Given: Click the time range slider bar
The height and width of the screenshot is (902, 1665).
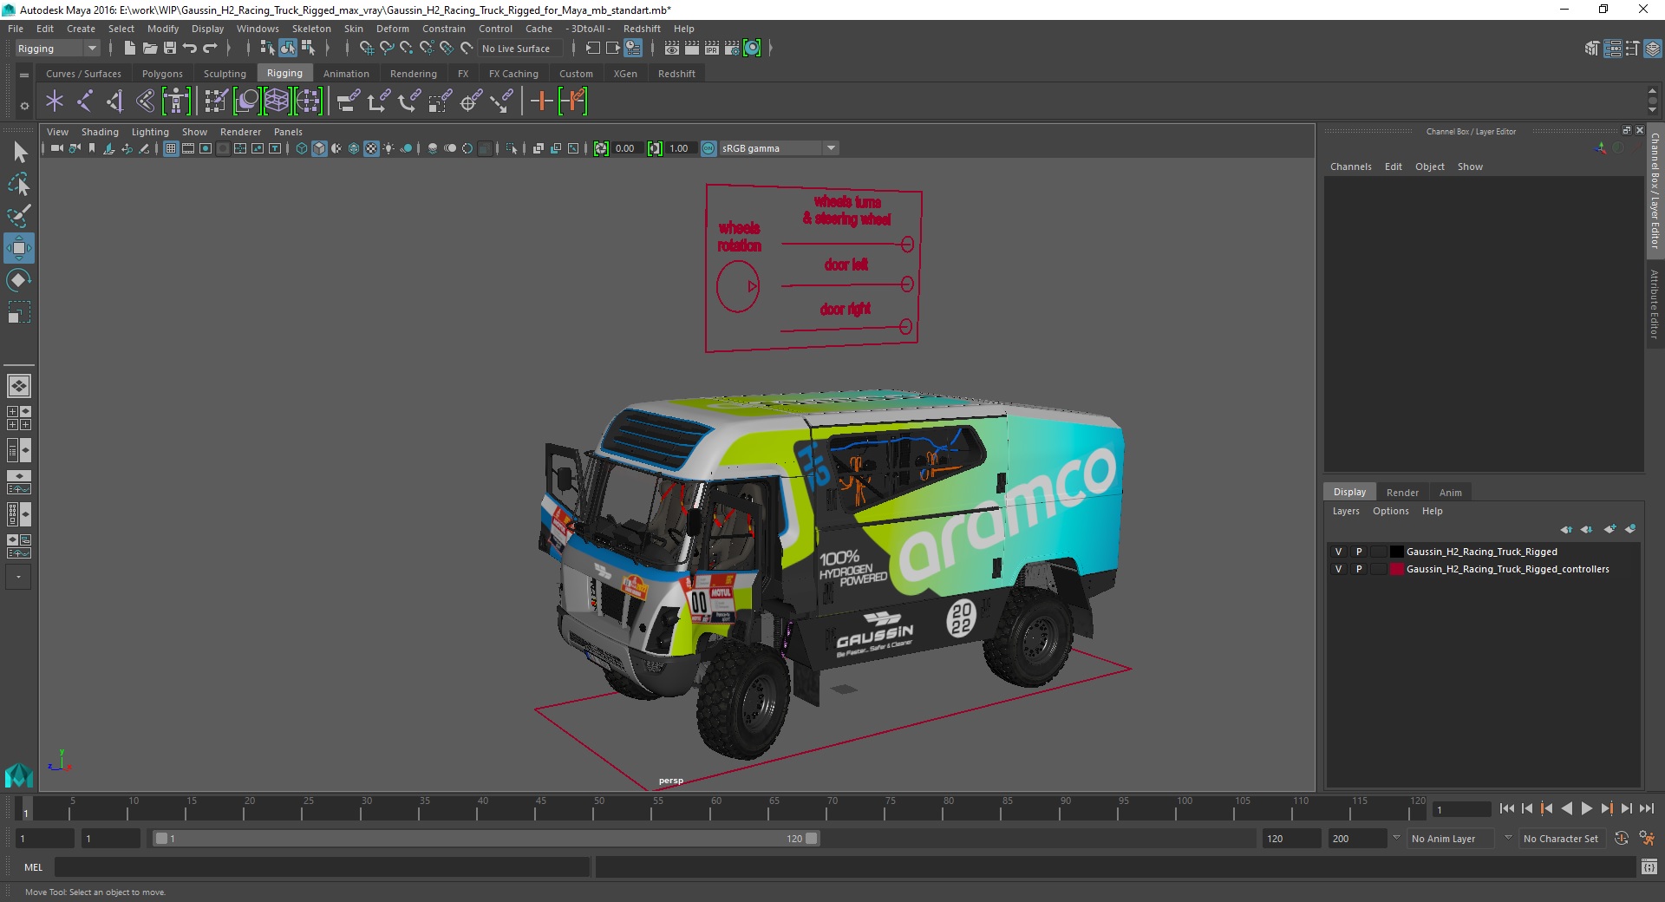Looking at the screenshot, I should pyautogui.click(x=486, y=839).
